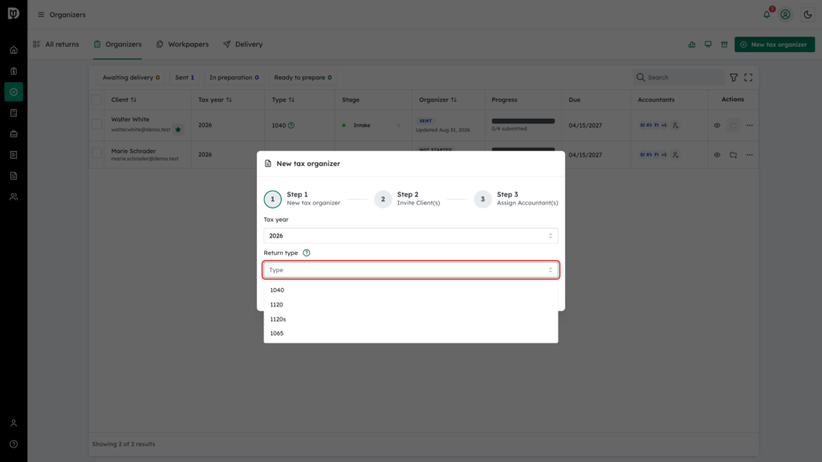Open the briefcase section in sidebar

click(x=14, y=134)
